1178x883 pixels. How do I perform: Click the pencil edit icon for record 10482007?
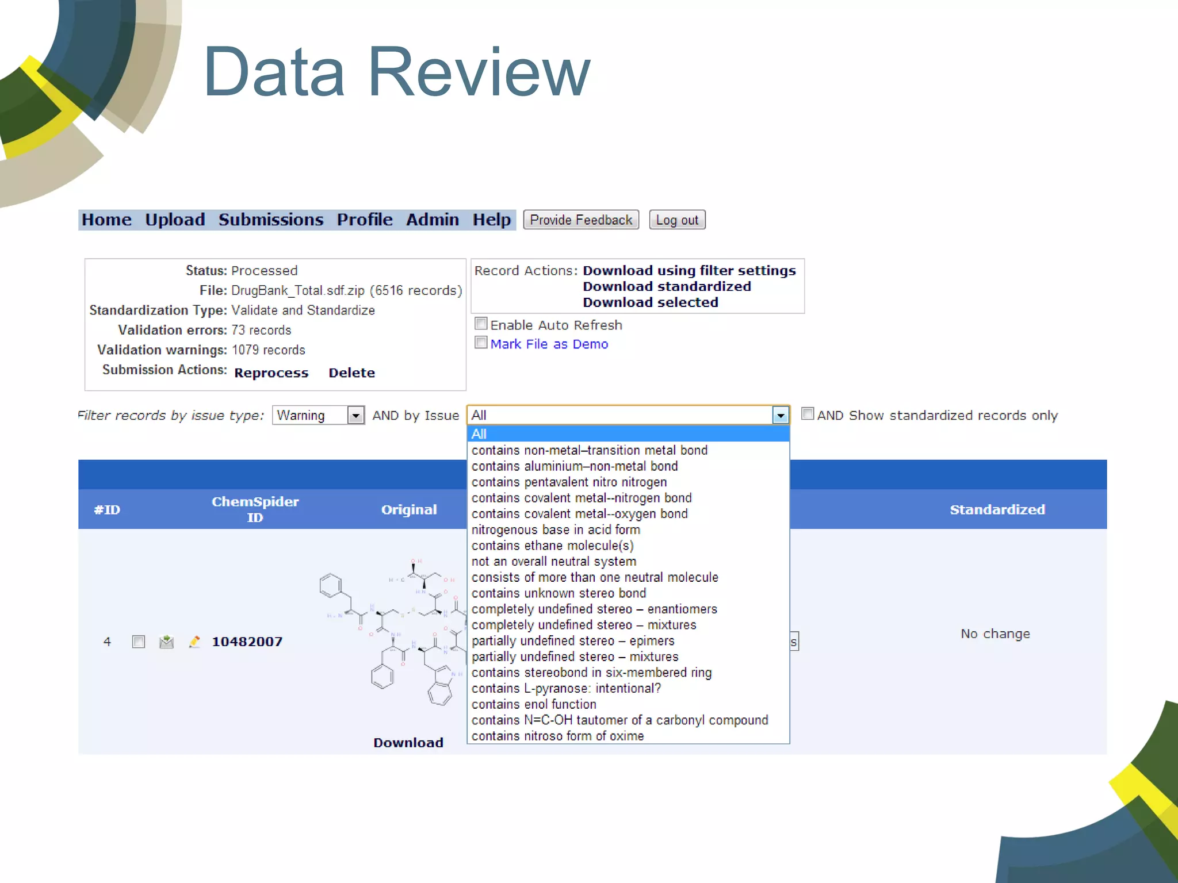(194, 642)
